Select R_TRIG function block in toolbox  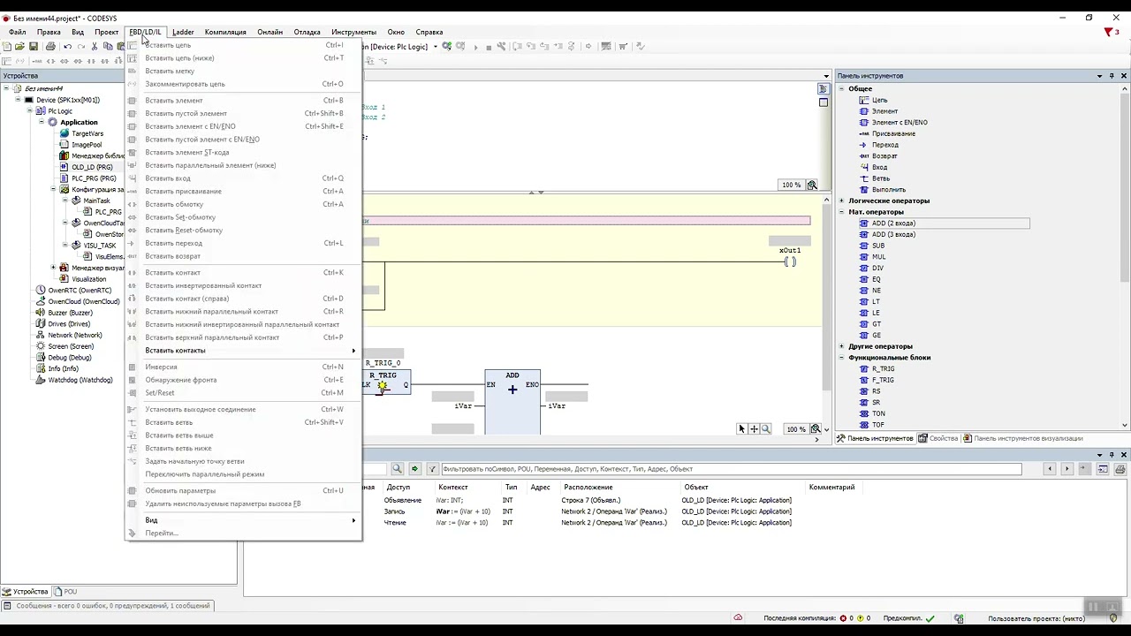tap(883, 369)
